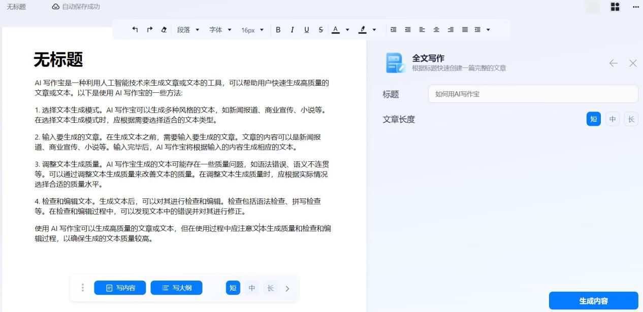Open the more options ellipsis menu
The width and height of the screenshot is (643, 312).
pos(635,7)
